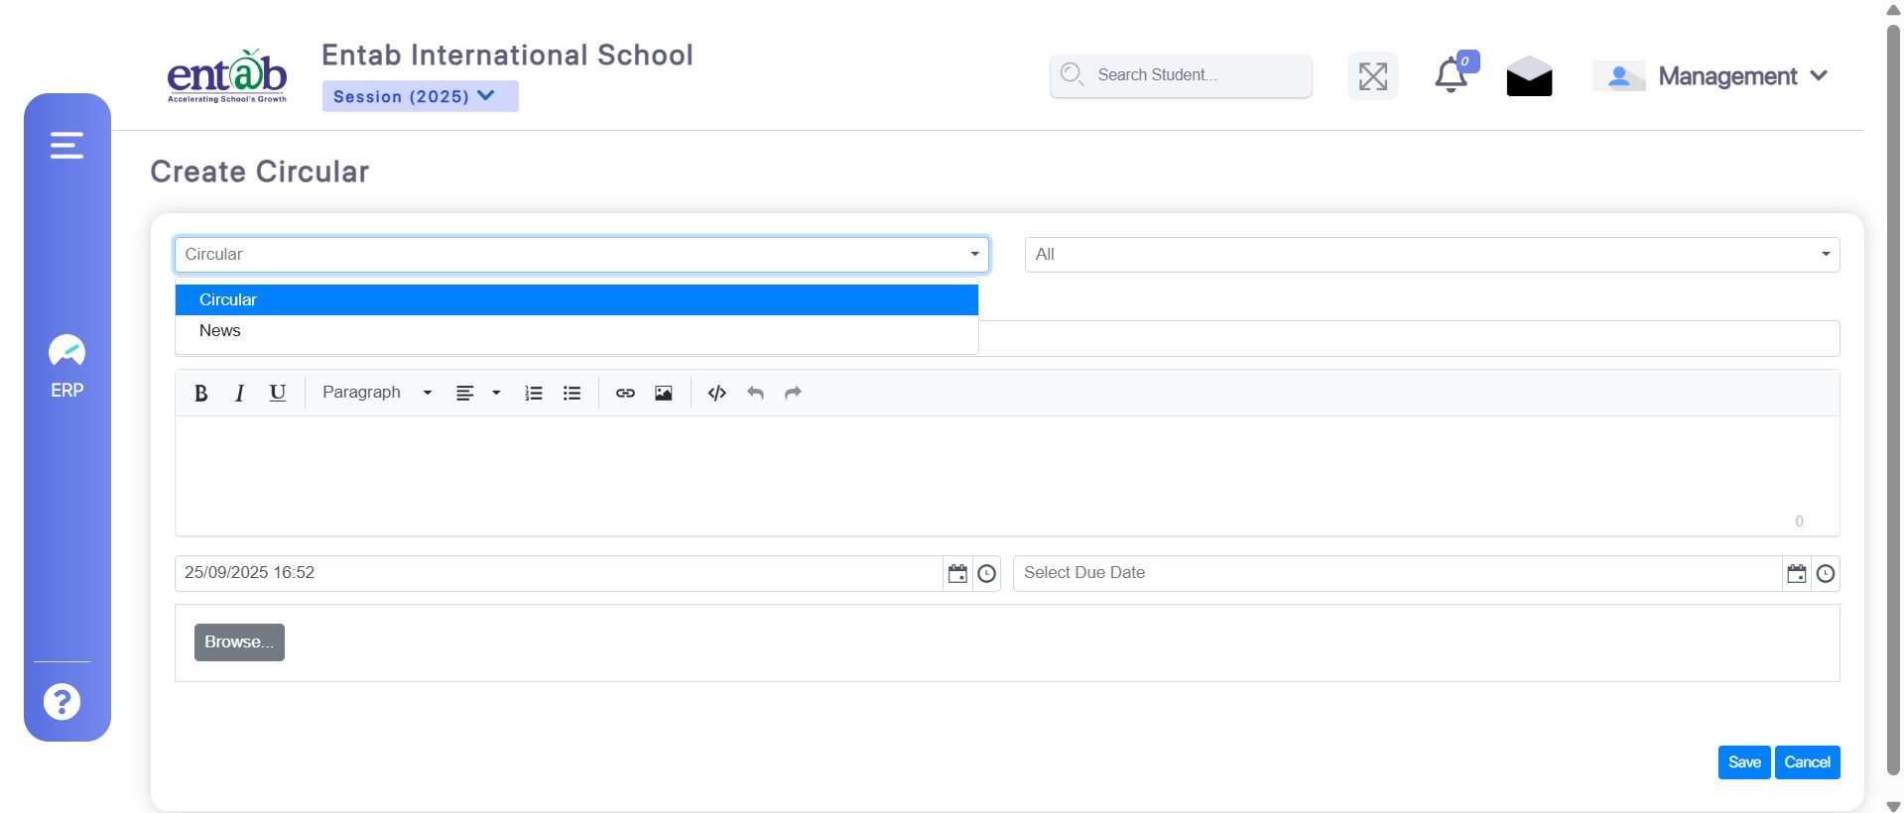This screenshot has height=813, width=1904.
Task: Click the Save button
Action: (x=1743, y=762)
